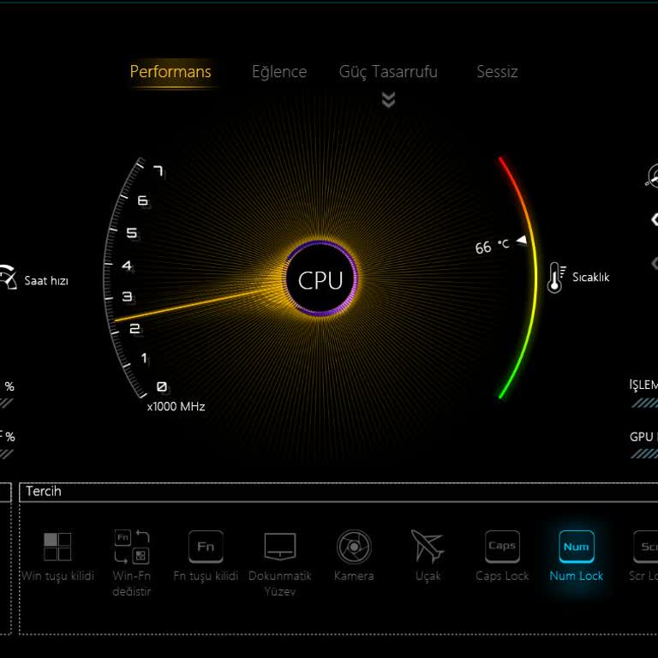Switch to the Sessiz mode
The image size is (658, 658).
click(x=497, y=72)
